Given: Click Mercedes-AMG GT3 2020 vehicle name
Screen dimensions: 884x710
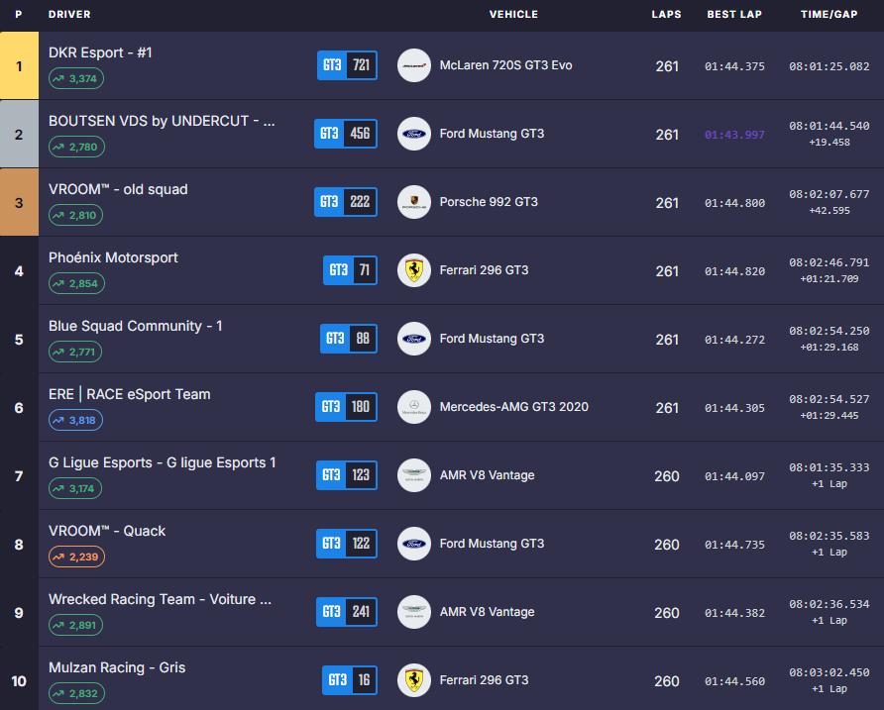Looking at the screenshot, I should pyautogui.click(x=514, y=407).
